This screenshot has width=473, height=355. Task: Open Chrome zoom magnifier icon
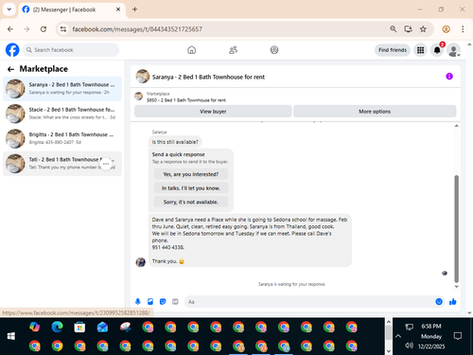[x=393, y=29]
